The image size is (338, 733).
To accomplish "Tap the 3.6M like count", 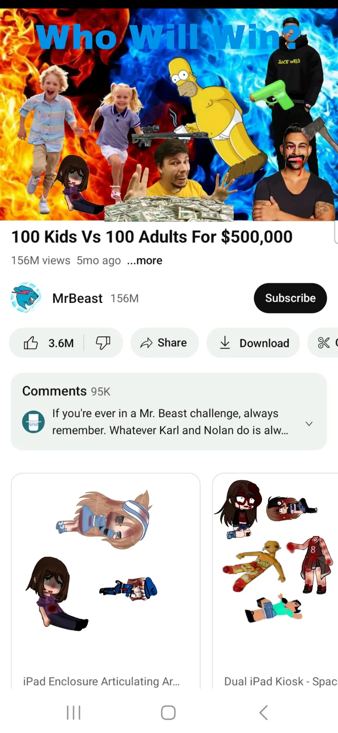I will [61, 343].
